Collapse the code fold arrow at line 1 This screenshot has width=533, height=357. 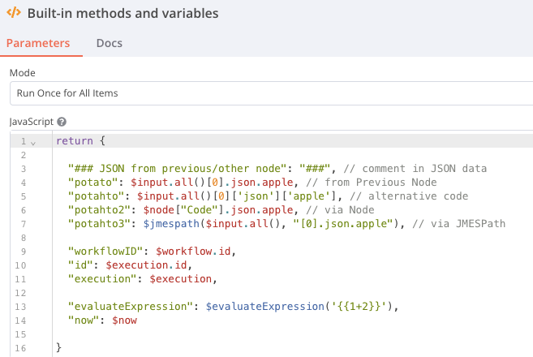click(x=32, y=142)
